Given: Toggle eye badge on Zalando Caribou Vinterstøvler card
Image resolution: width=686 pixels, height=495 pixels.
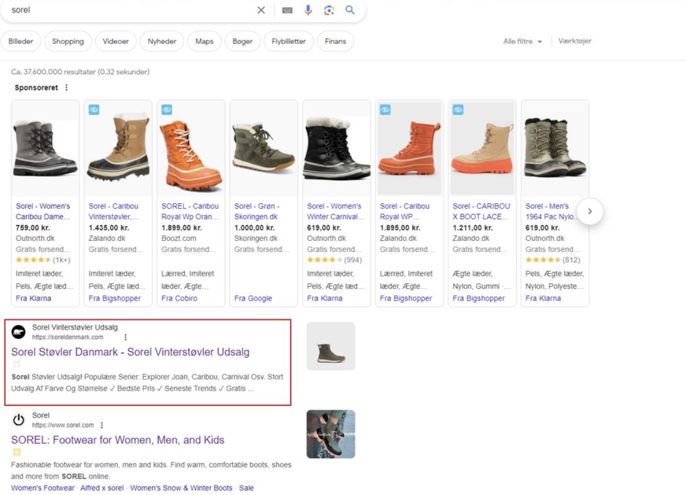Looking at the screenshot, I should pos(94,110).
